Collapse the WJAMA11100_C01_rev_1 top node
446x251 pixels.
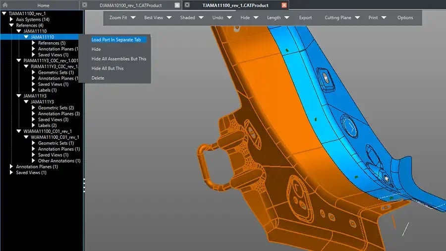19,131
